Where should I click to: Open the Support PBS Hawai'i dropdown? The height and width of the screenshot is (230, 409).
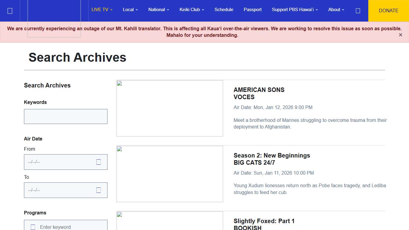(295, 10)
